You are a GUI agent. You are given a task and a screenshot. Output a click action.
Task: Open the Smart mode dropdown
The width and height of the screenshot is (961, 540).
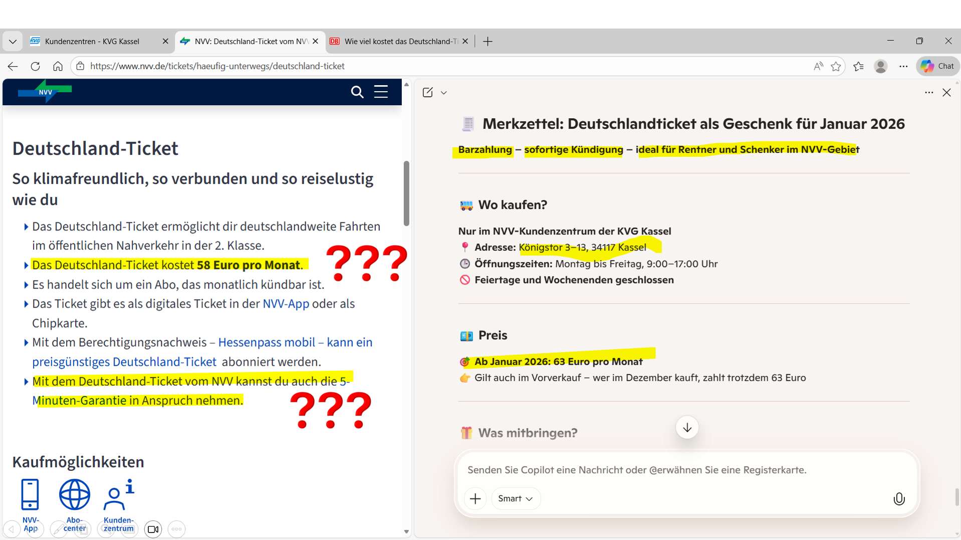[516, 498]
